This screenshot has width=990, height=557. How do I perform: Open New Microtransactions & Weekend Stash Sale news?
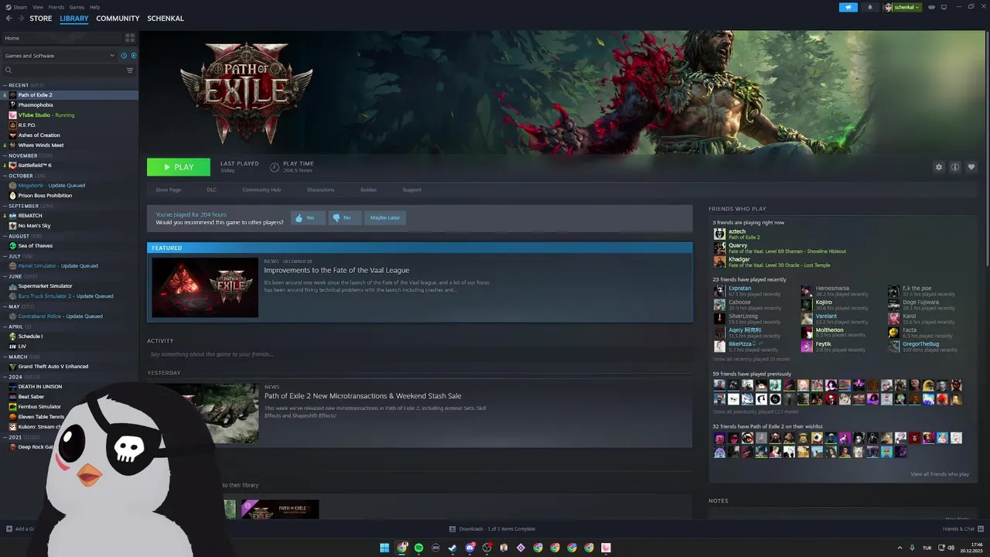pyautogui.click(x=363, y=396)
